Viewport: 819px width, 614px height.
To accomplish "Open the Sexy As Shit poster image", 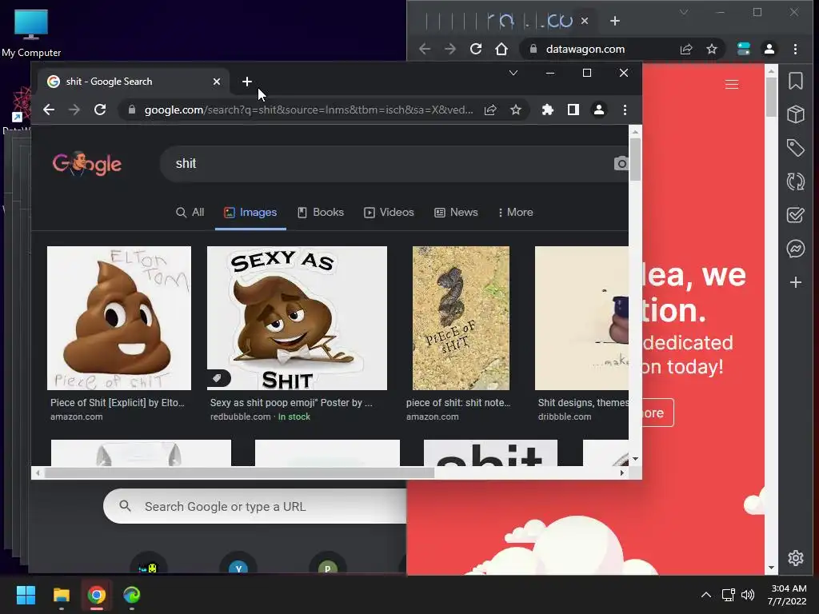I will pos(297,318).
